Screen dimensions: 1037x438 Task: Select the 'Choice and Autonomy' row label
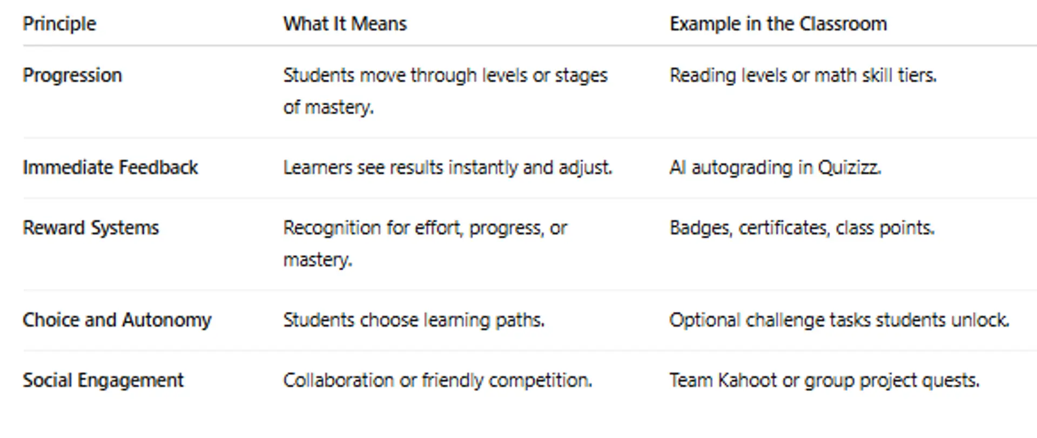[x=117, y=320]
